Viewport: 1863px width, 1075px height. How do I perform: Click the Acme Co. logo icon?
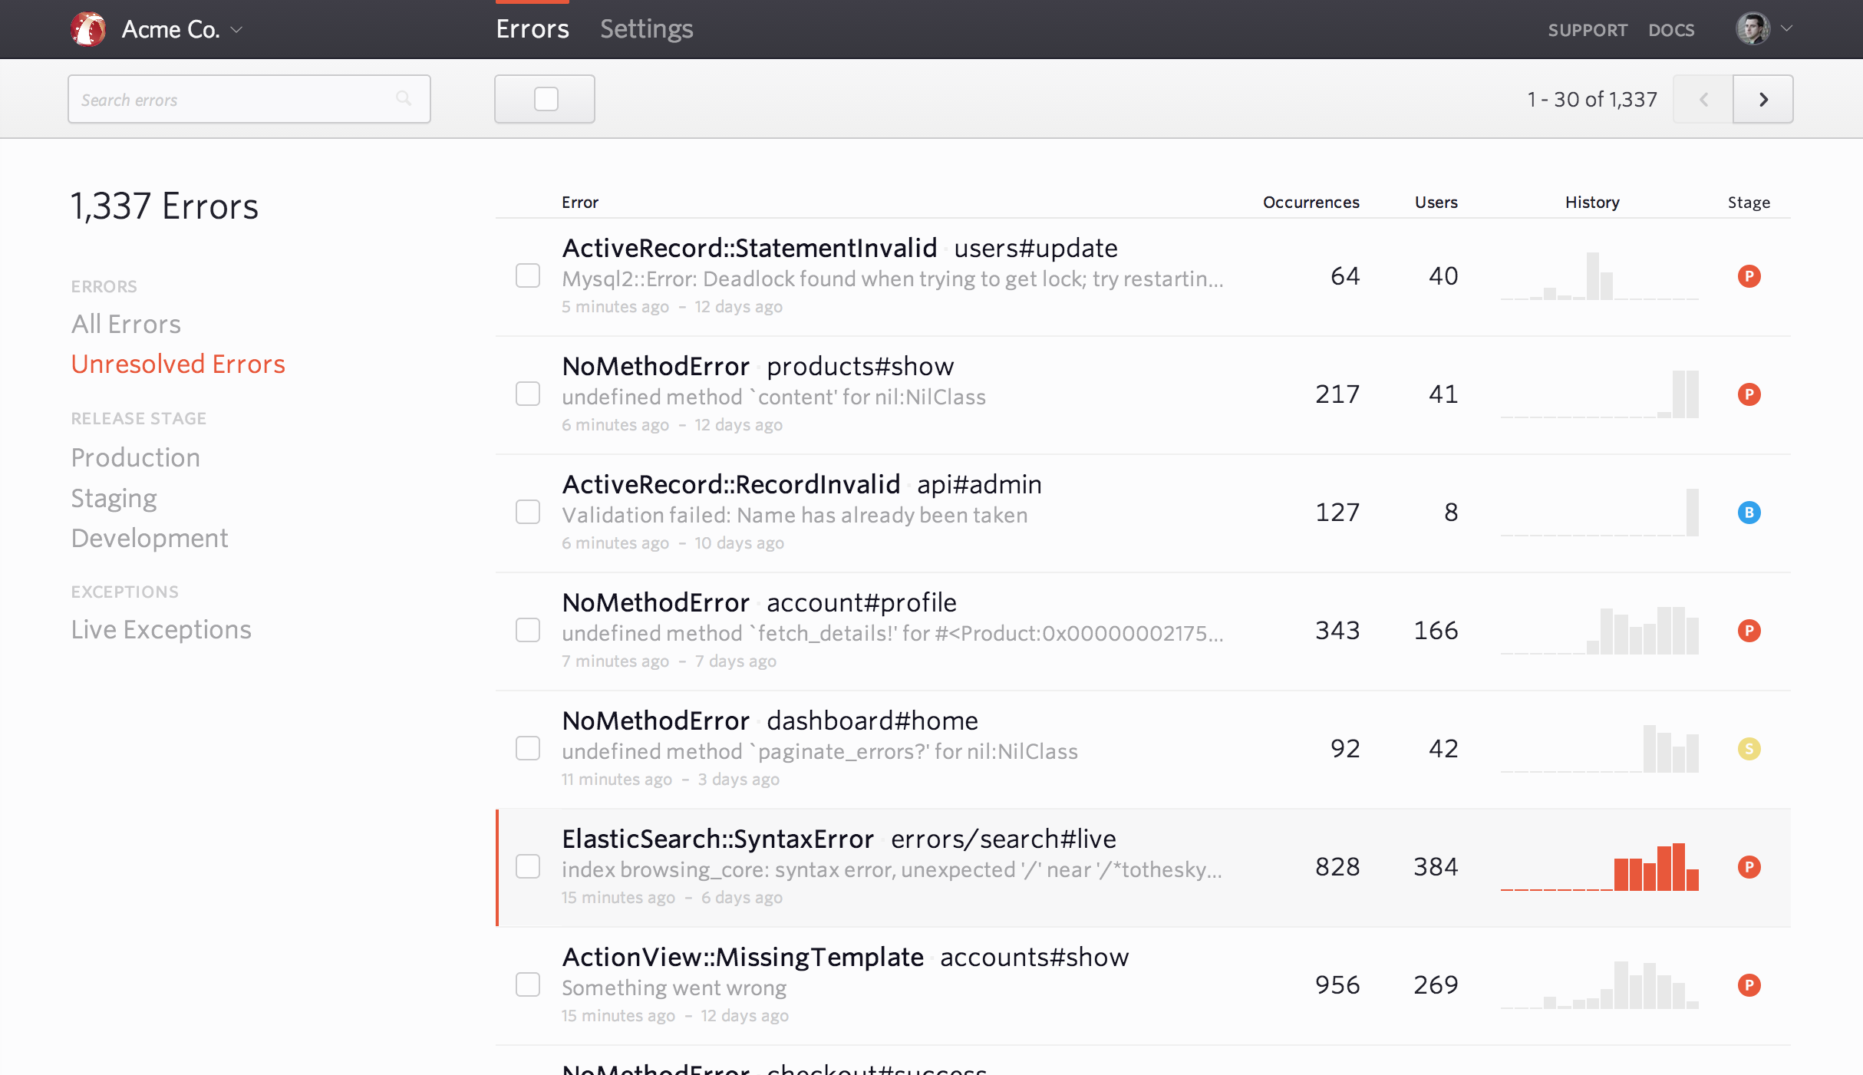click(88, 29)
